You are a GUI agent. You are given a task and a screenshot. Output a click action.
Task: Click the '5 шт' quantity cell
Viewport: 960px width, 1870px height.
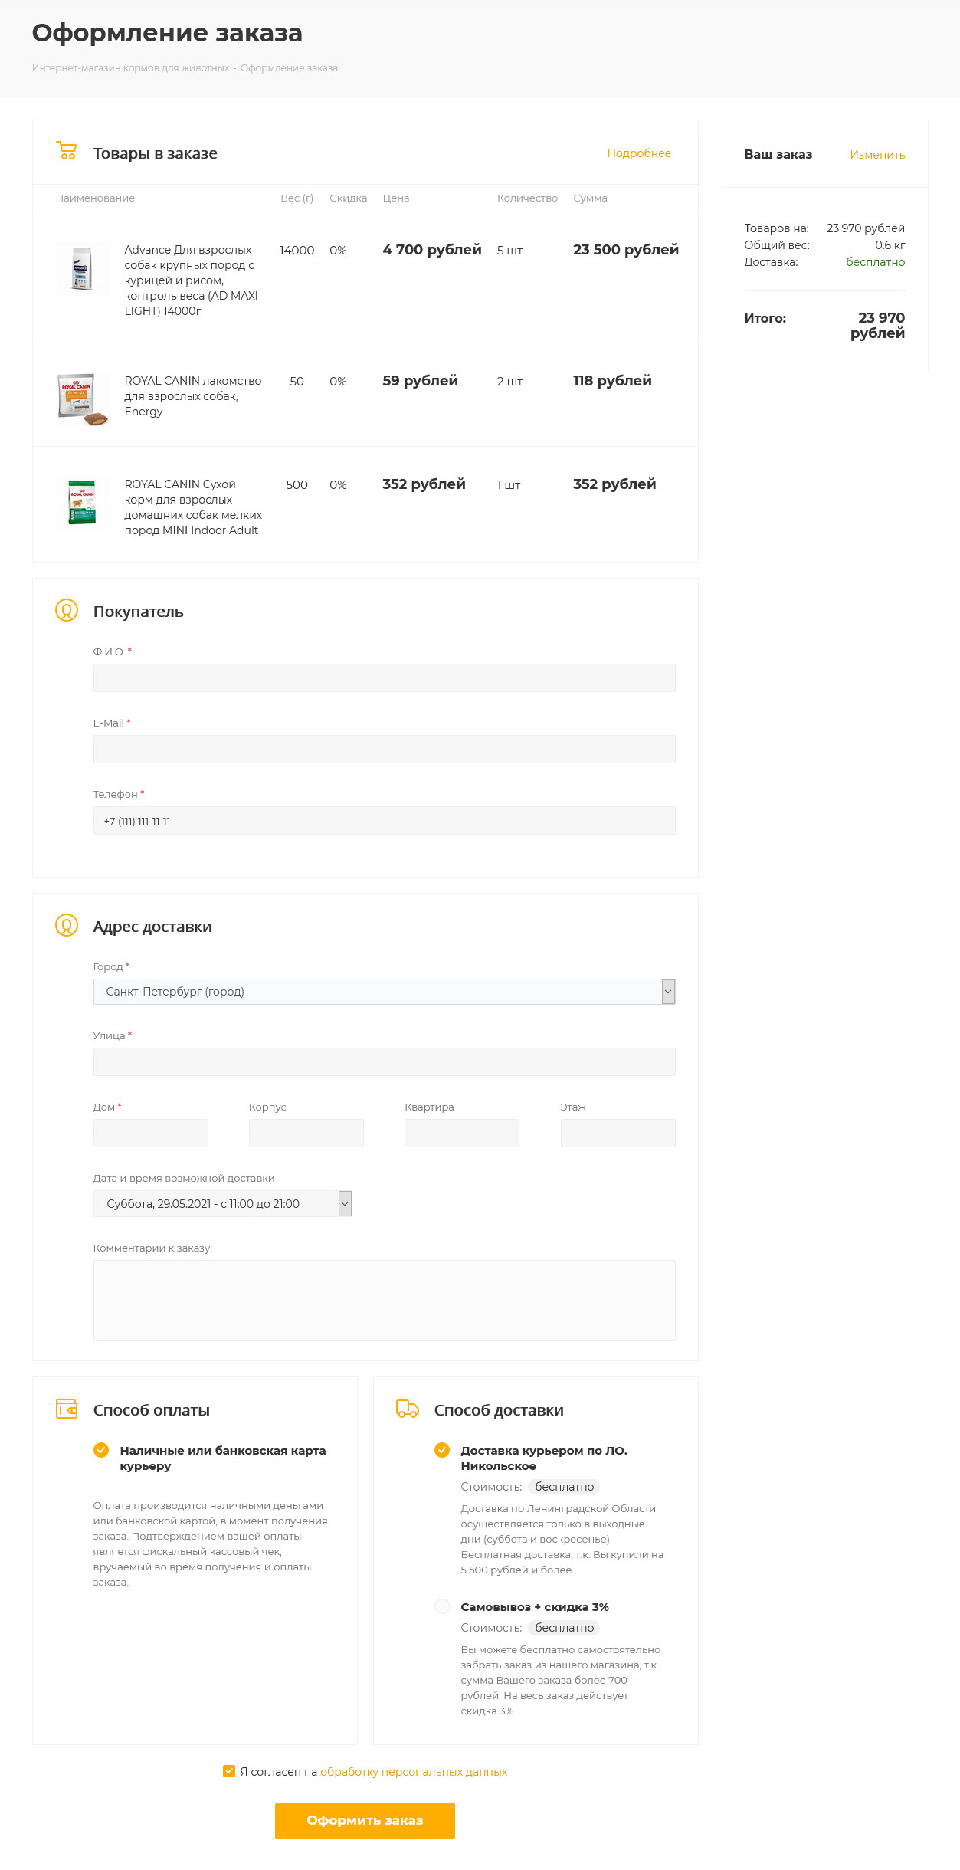pos(509,251)
